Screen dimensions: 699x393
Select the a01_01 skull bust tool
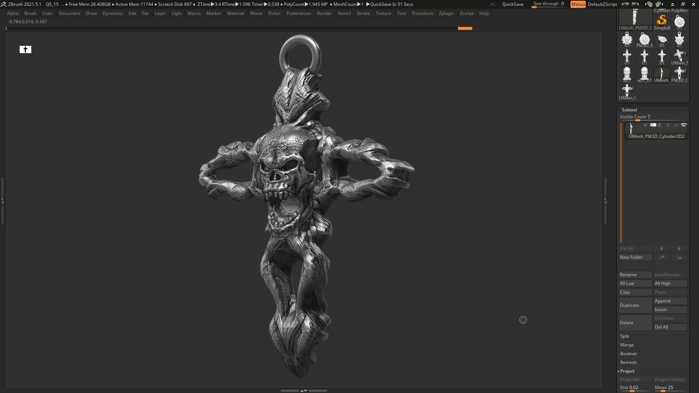644,75
